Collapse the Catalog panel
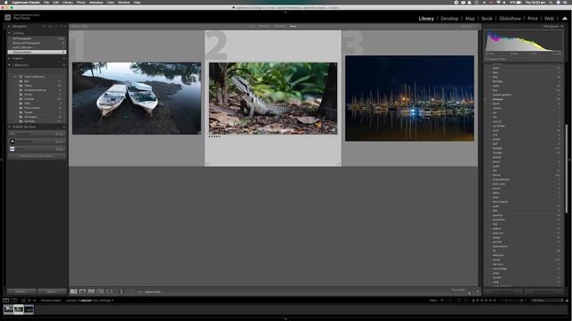The width and height of the screenshot is (572, 321). click(9, 33)
